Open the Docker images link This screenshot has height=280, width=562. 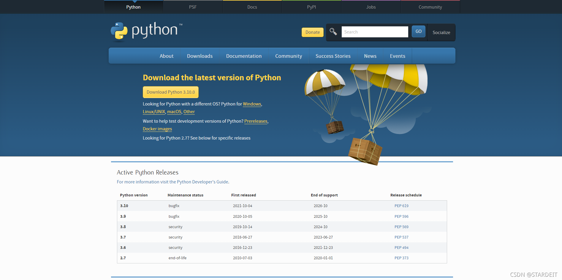(157, 129)
